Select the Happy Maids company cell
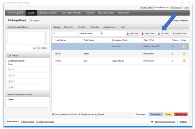195x129 pixels. pyautogui.click(x=117, y=61)
